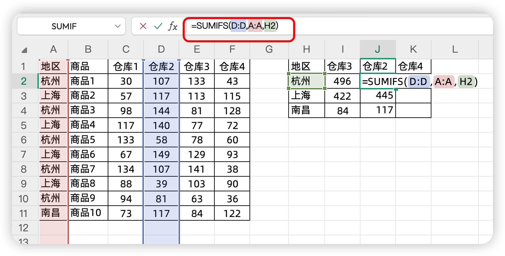Select column L header
Image resolution: width=505 pixels, height=256 pixels.
(455, 50)
